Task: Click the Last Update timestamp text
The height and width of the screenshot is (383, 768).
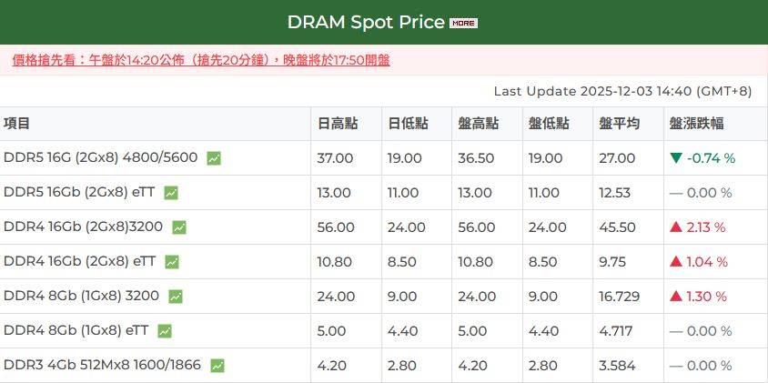Action: coord(622,91)
